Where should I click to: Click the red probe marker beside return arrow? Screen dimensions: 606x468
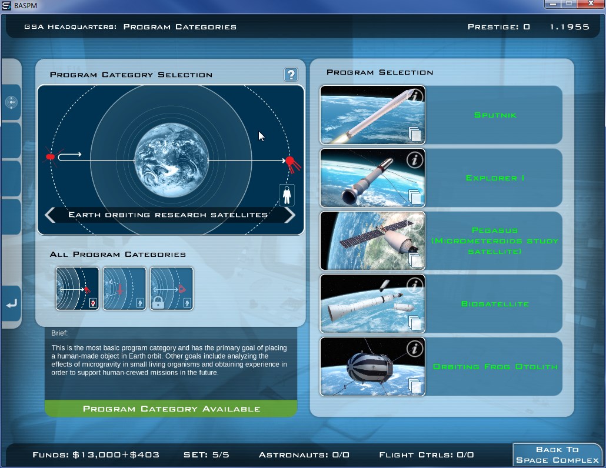(x=51, y=157)
